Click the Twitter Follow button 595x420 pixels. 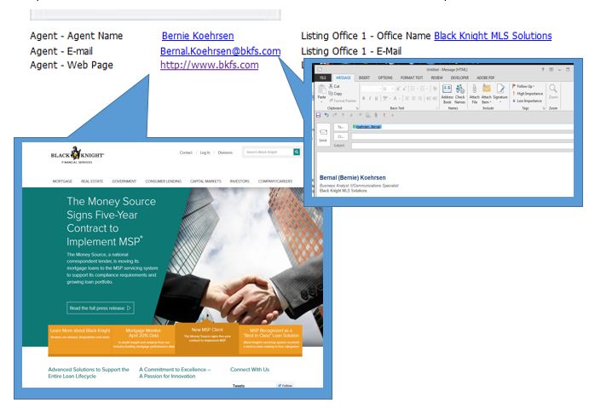[x=285, y=385]
